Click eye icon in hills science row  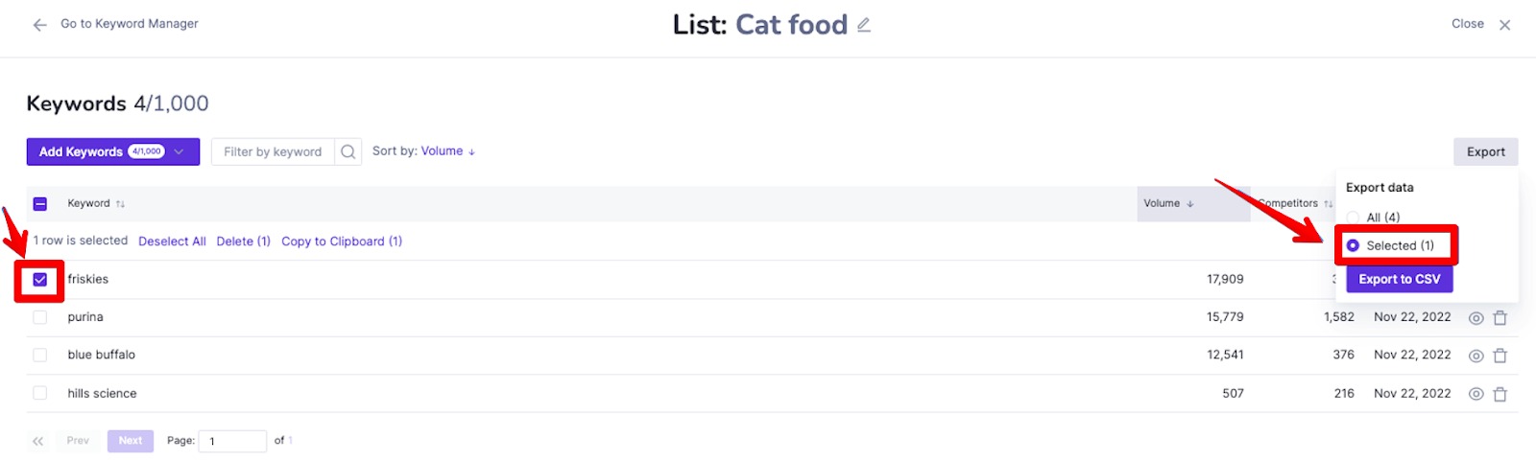click(1476, 394)
